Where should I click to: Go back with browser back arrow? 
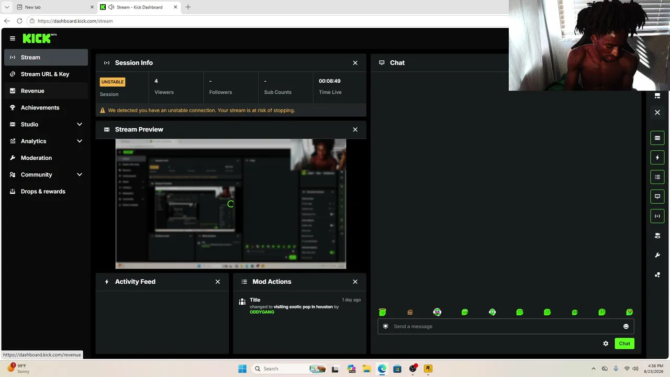[7, 21]
